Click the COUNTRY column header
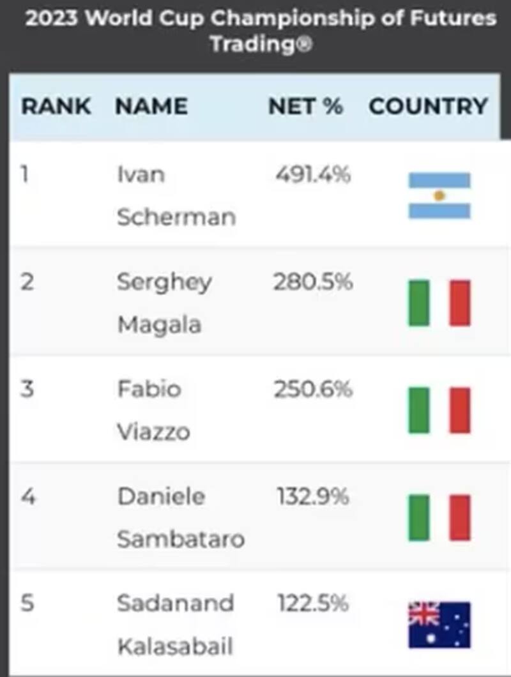 [x=428, y=107]
